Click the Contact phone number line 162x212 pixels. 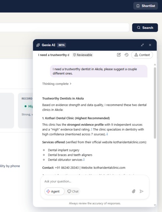84,168
